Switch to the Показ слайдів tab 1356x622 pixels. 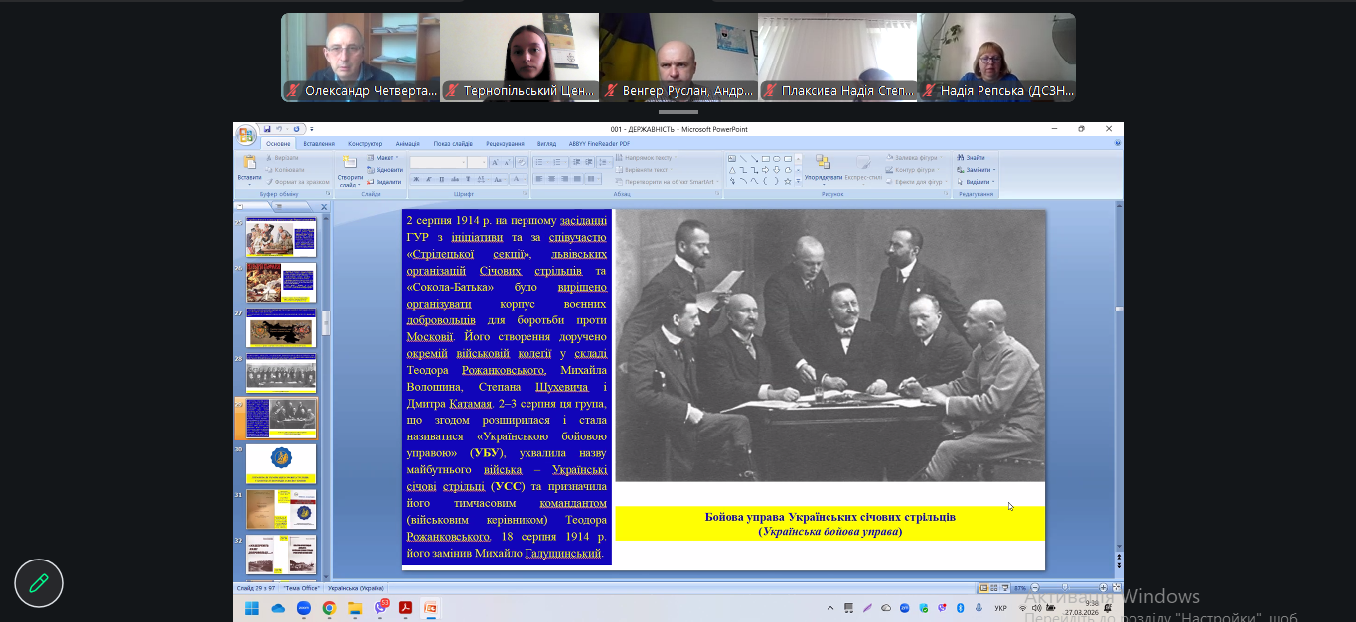coord(453,143)
